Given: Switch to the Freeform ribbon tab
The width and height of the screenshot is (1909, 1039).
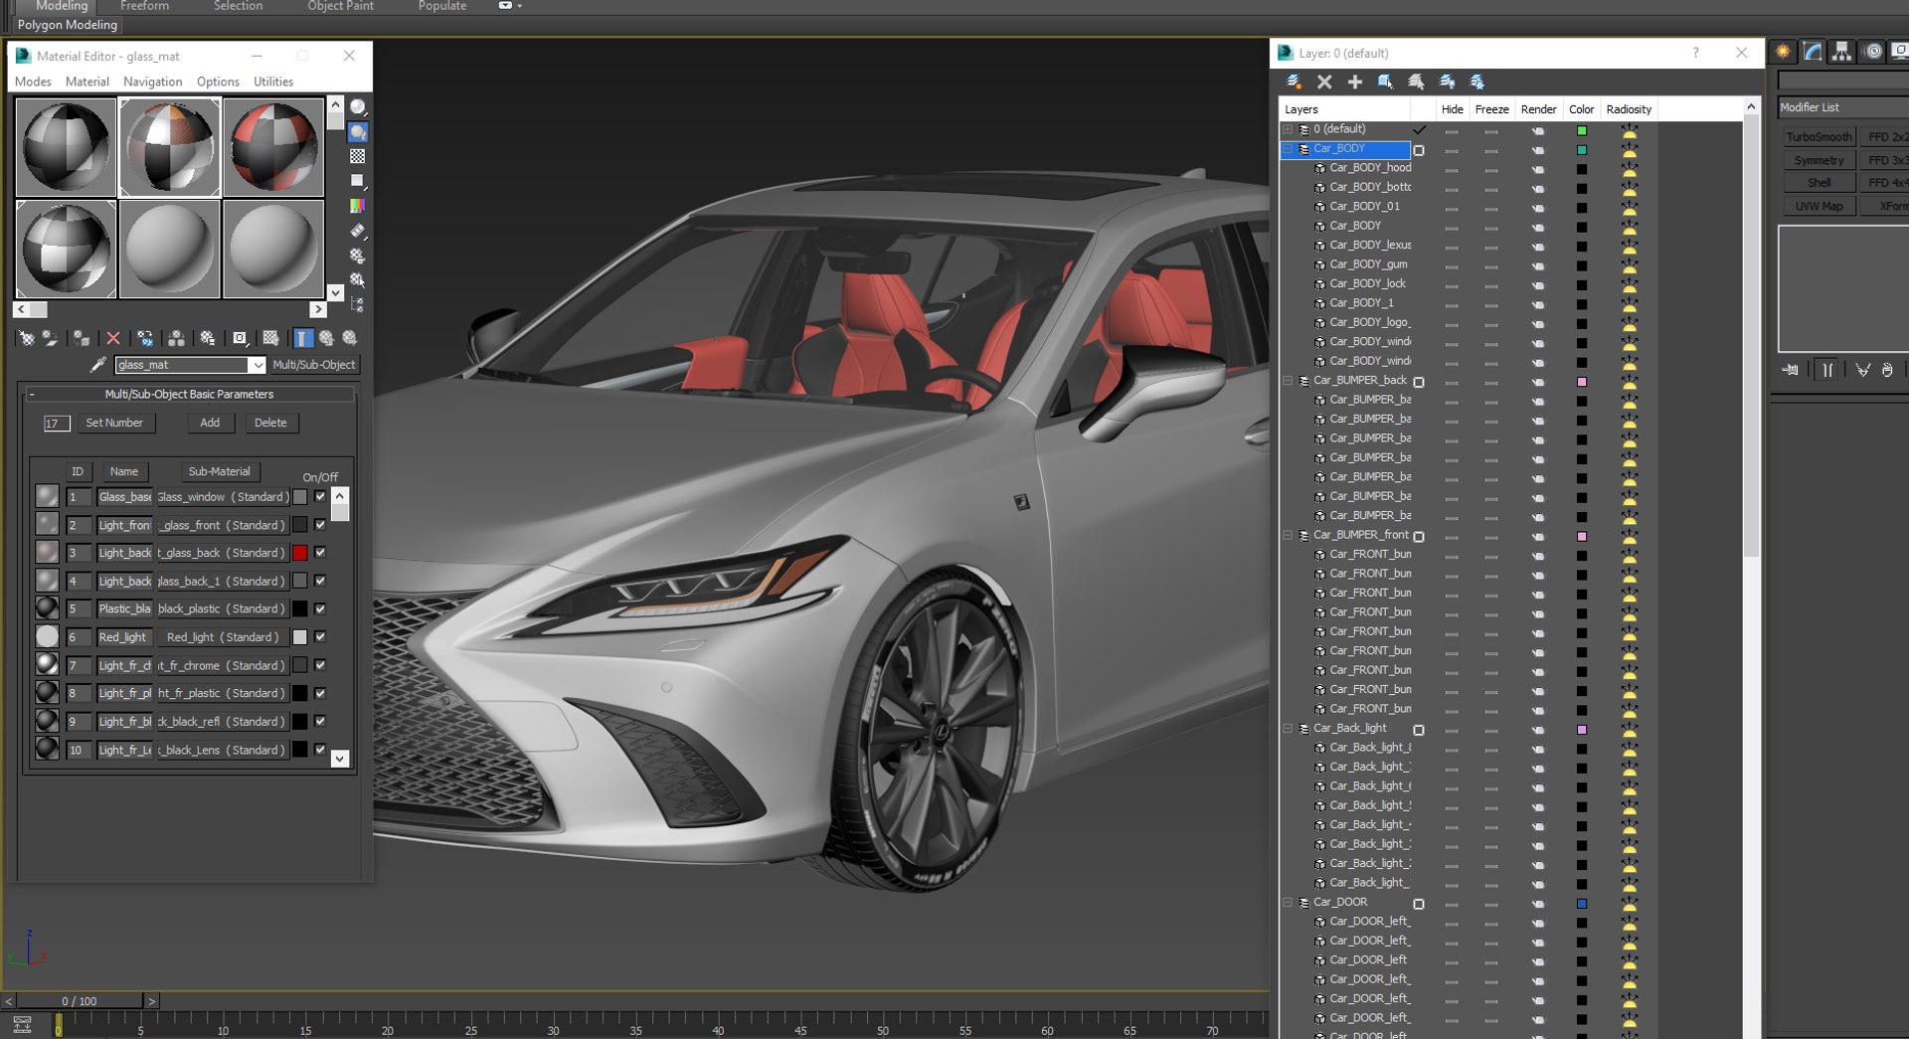Looking at the screenshot, I should 144,6.
